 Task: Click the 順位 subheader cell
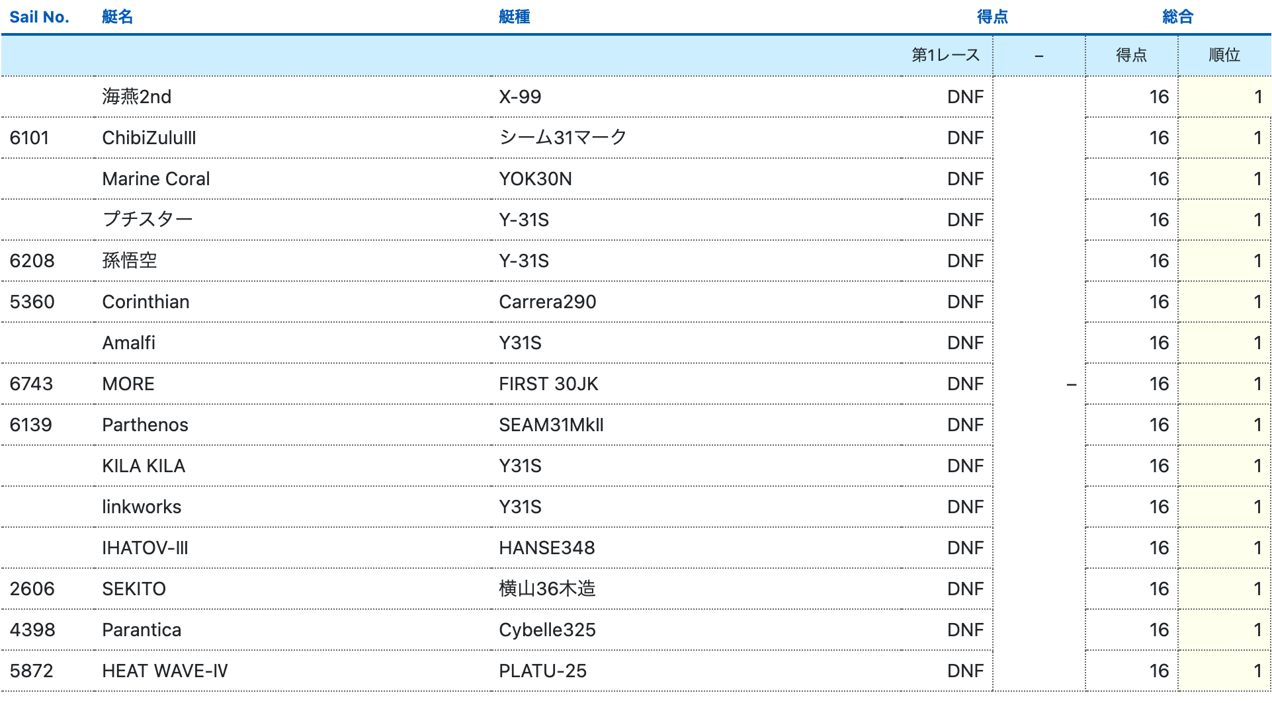pyautogui.click(x=1224, y=56)
